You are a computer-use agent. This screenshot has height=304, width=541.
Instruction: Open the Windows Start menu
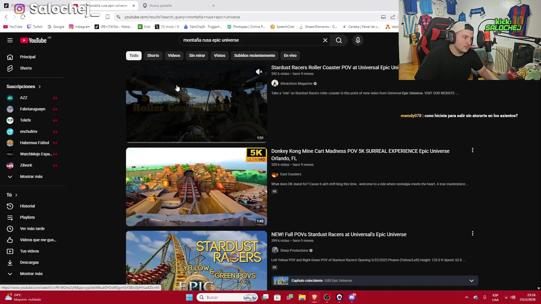pyautogui.click(x=189, y=297)
